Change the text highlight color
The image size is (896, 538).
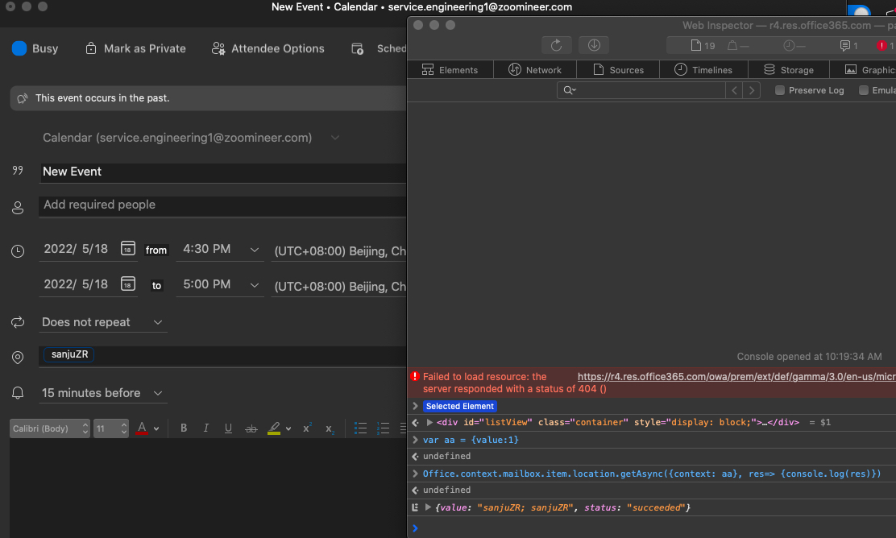[276, 428]
